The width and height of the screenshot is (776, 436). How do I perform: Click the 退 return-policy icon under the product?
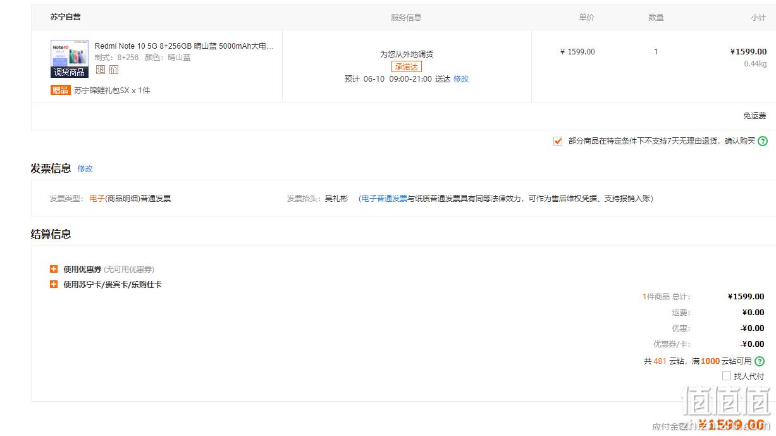tap(100, 70)
